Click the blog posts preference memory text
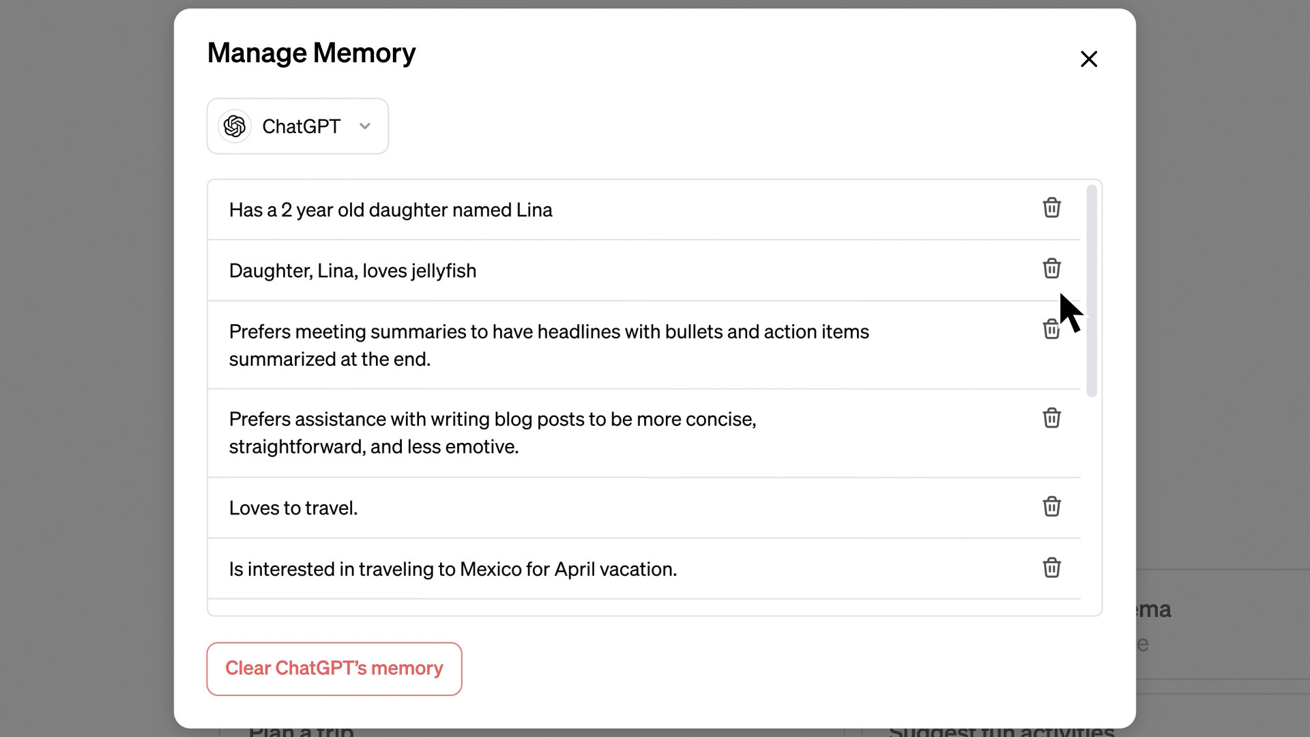1310x737 pixels. coord(492,433)
